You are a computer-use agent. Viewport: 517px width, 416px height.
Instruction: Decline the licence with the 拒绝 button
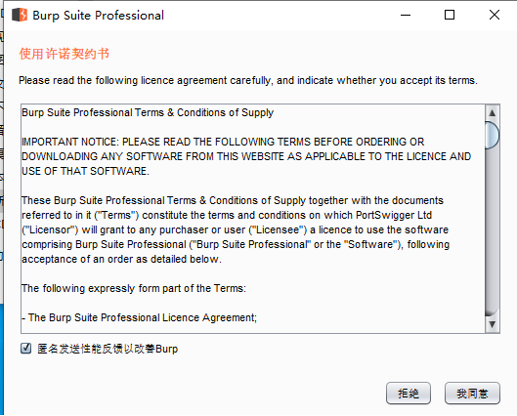click(409, 393)
